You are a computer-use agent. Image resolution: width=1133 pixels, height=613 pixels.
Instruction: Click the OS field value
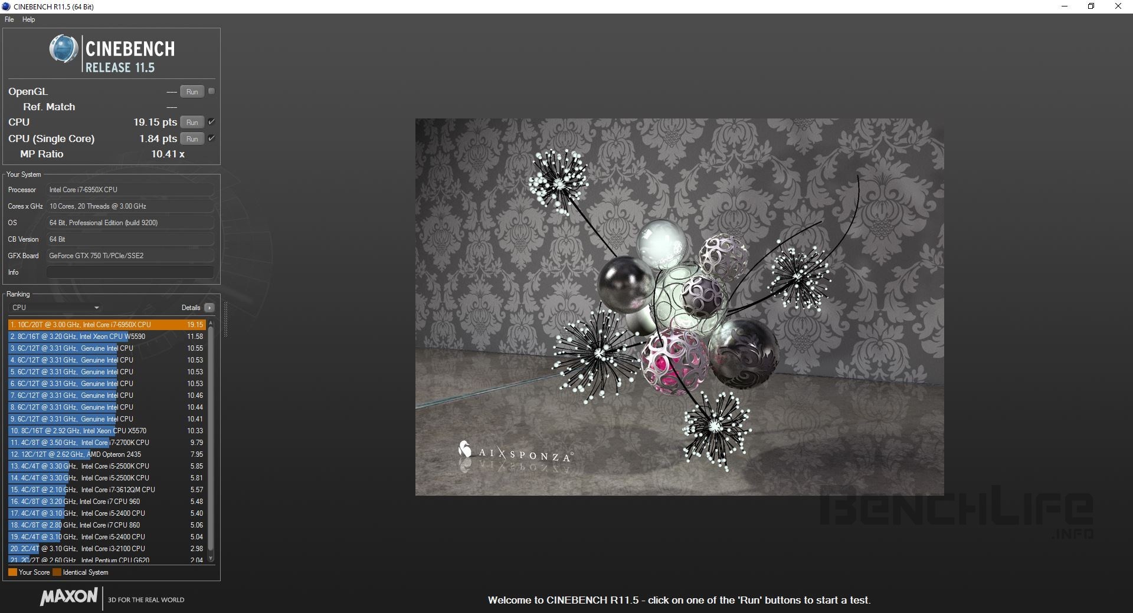click(x=130, y=223)
